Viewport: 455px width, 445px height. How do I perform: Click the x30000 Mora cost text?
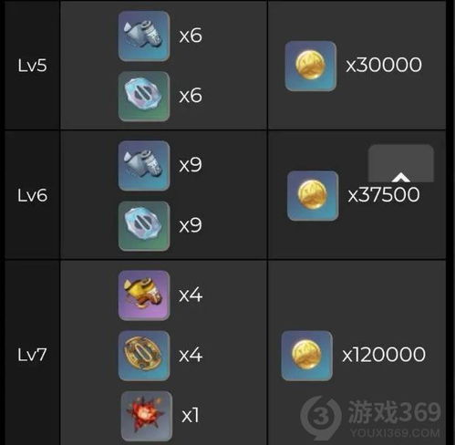click(x=384, y=65)
